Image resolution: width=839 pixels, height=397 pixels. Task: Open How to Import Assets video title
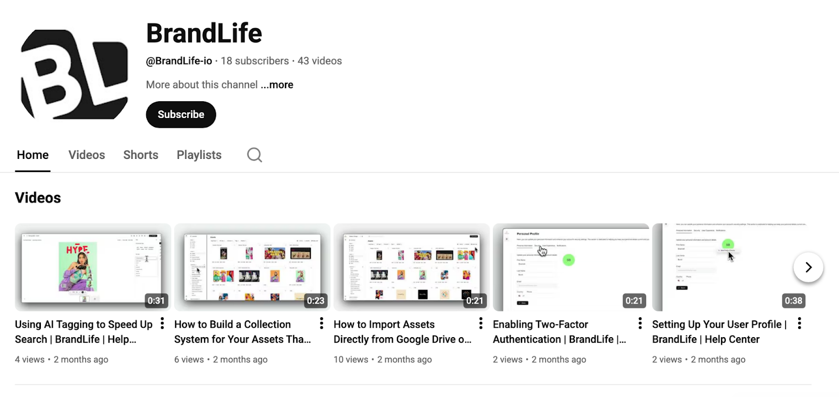click(402, 332)
